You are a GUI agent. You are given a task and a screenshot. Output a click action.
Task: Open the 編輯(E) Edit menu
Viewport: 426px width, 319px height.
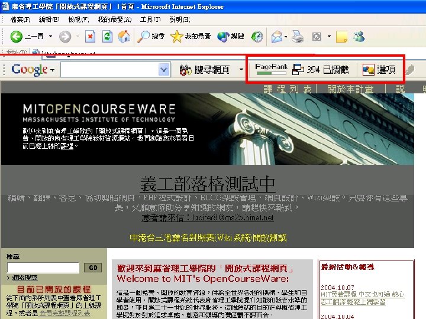pyautogui.click(x=49, y=19)
